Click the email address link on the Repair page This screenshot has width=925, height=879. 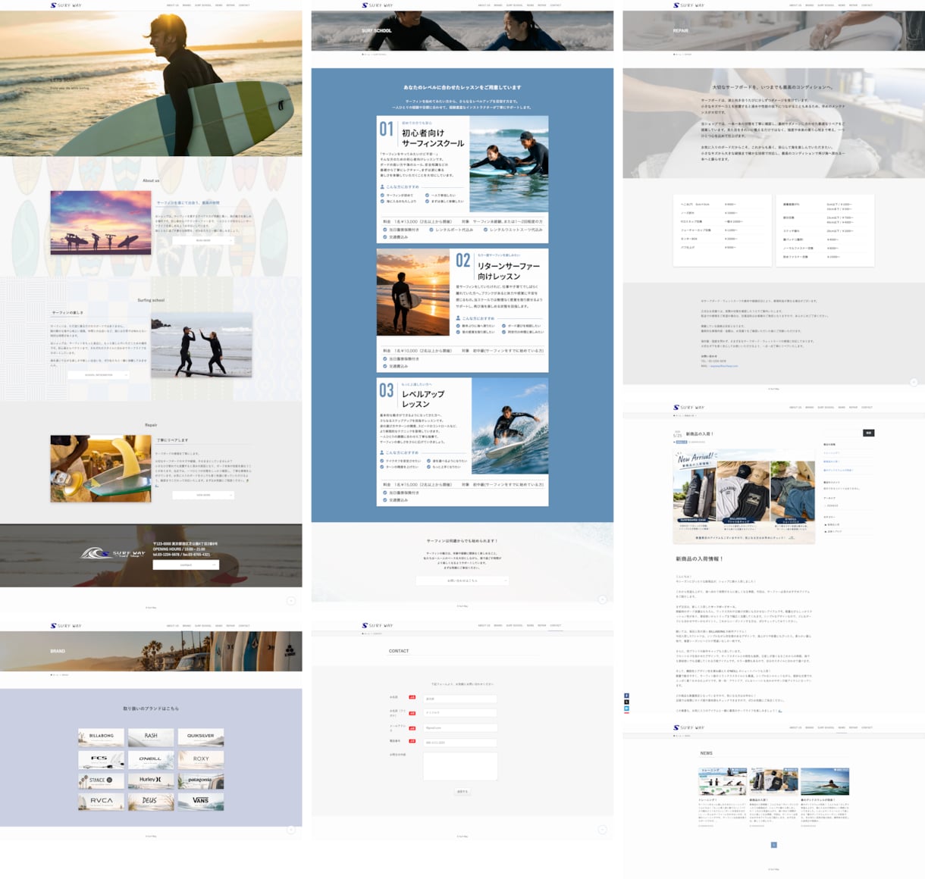pyautogui.click(x=723, y=366)
